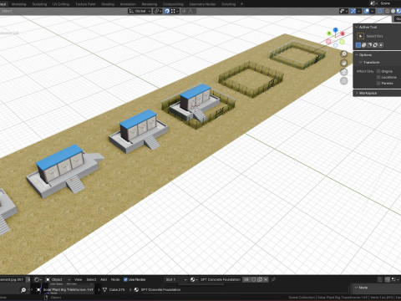Open the node editor View menu
Viewport: 401px width, 301px height.
point(78,279)
